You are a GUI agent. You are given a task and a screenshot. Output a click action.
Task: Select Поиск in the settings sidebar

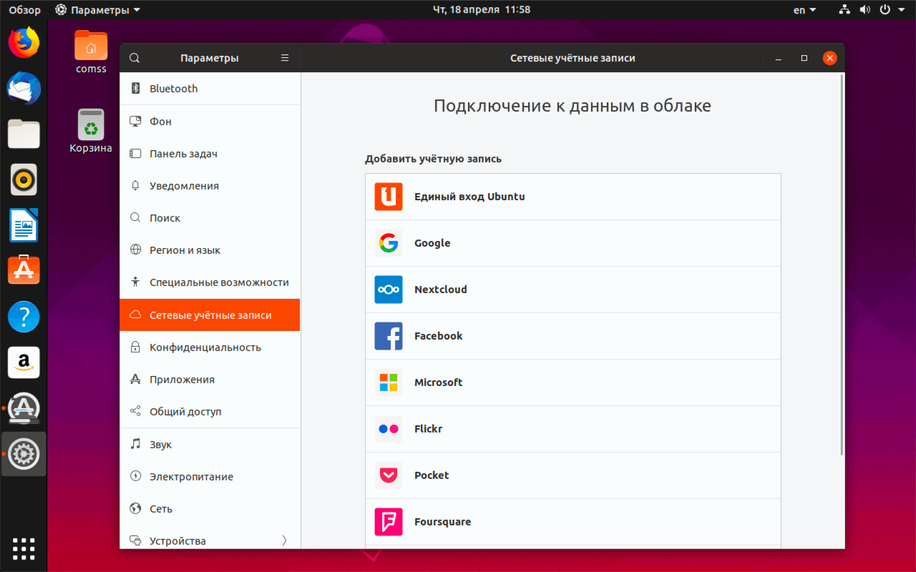(x=210, y=218)
